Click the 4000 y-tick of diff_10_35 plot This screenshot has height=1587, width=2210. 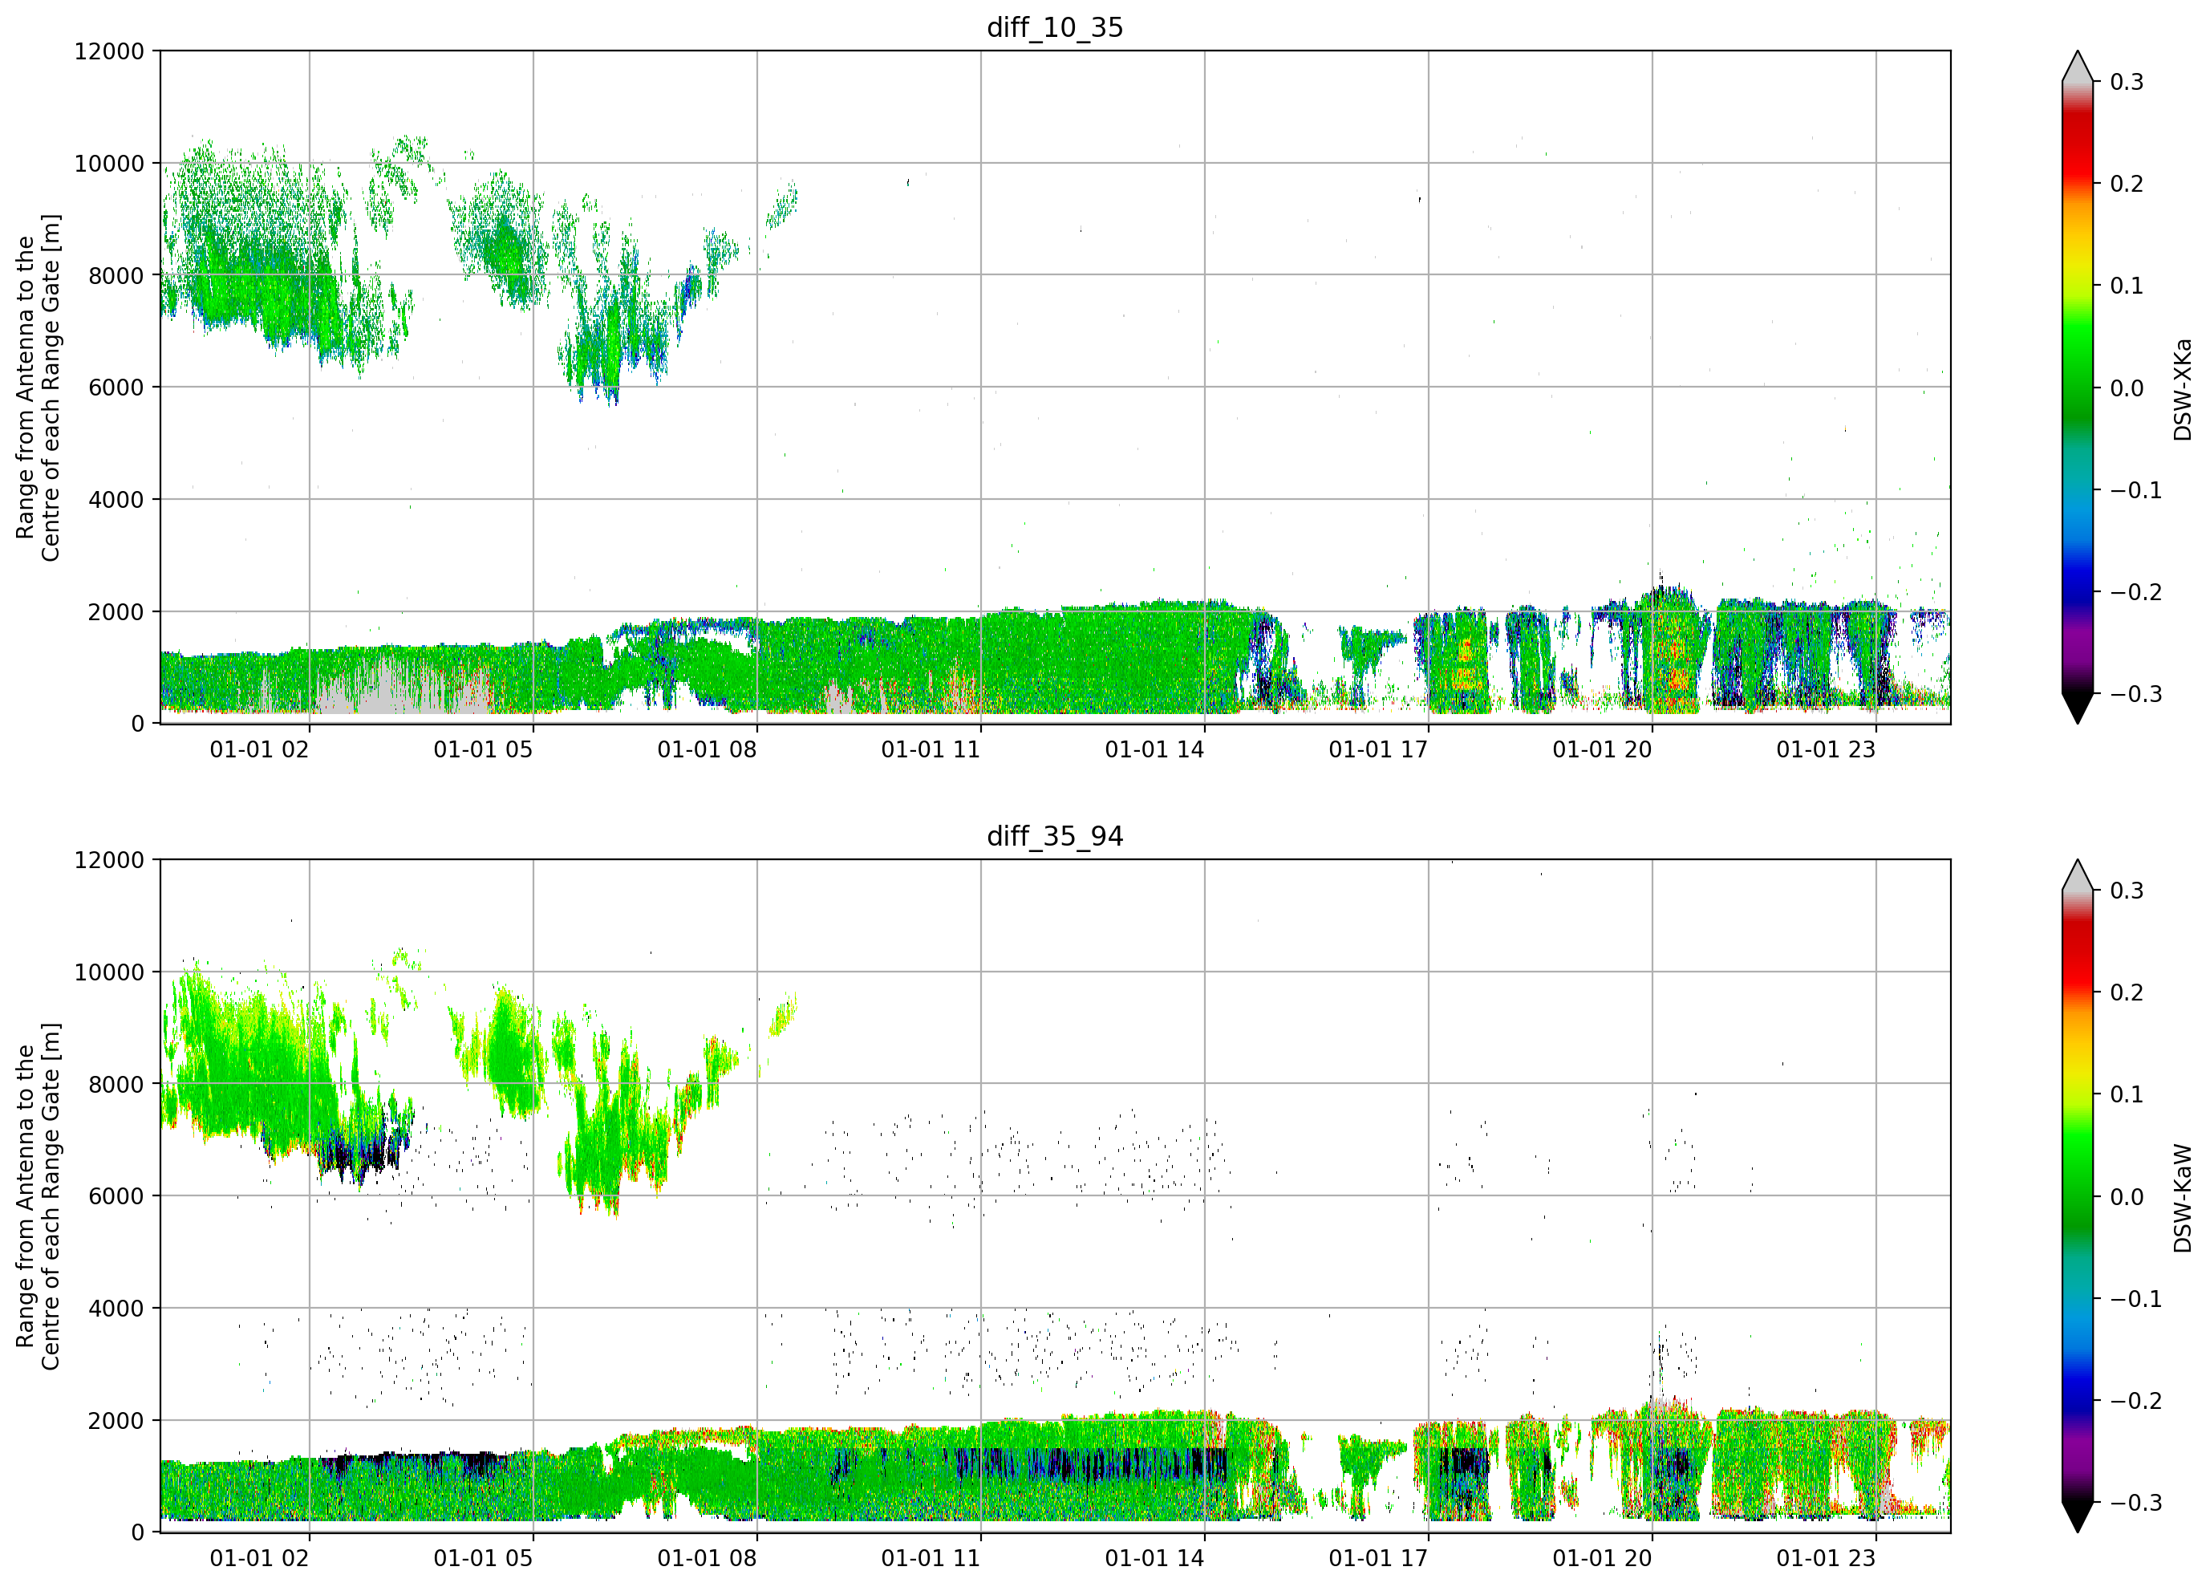(116, 500)
